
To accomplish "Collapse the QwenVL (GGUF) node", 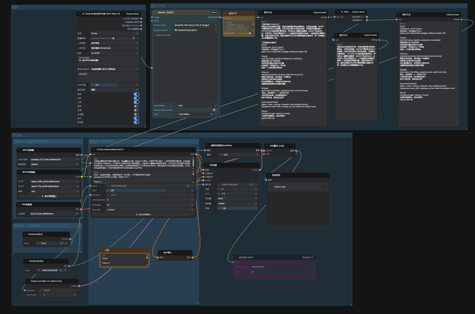I will pos(154,12).
